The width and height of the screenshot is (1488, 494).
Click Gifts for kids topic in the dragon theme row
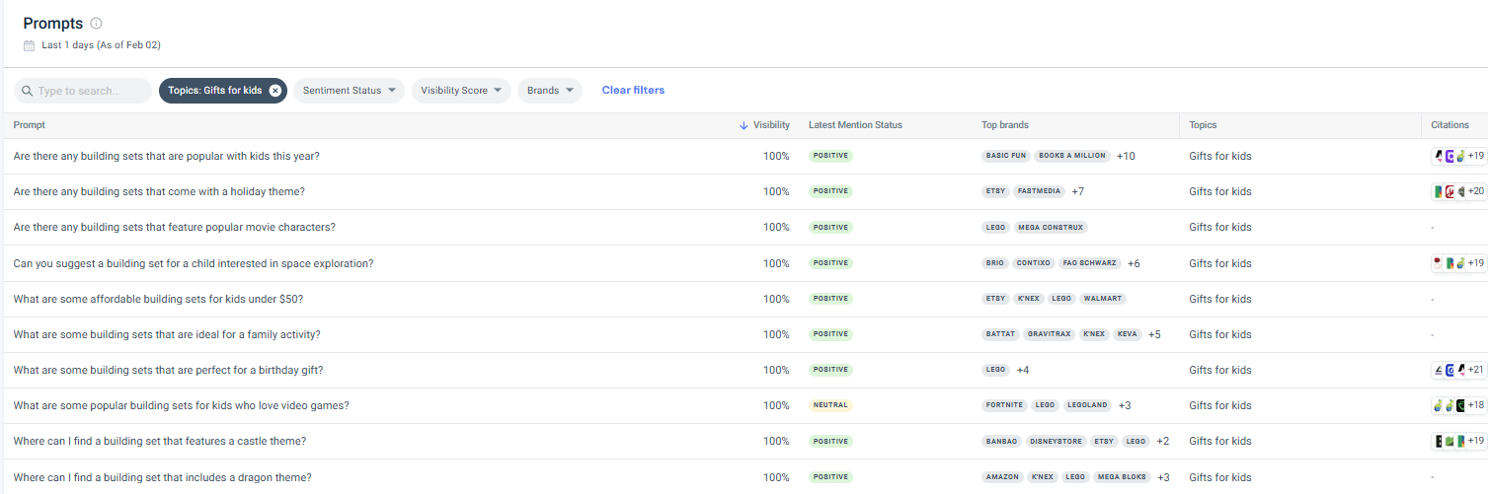tap(1219, 477)
